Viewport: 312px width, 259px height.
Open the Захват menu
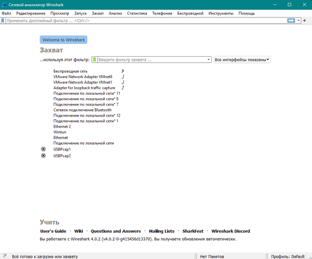(98, 14)
